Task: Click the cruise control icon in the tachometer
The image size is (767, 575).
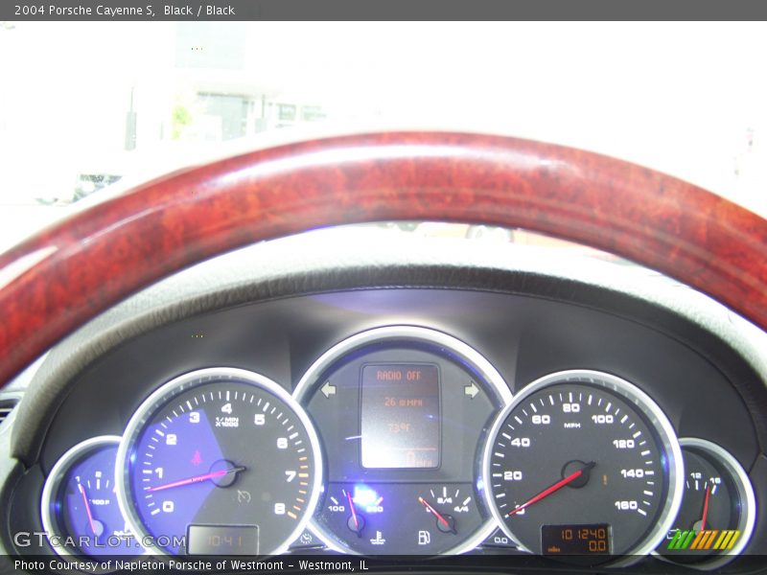Action: (244, 496)
